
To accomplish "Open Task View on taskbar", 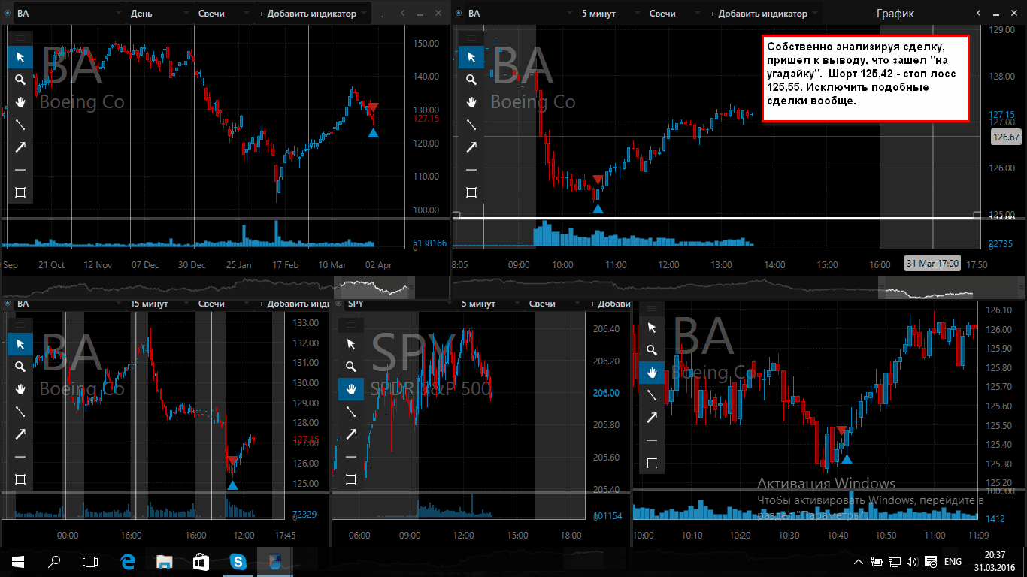I will (x=90, y=561).
